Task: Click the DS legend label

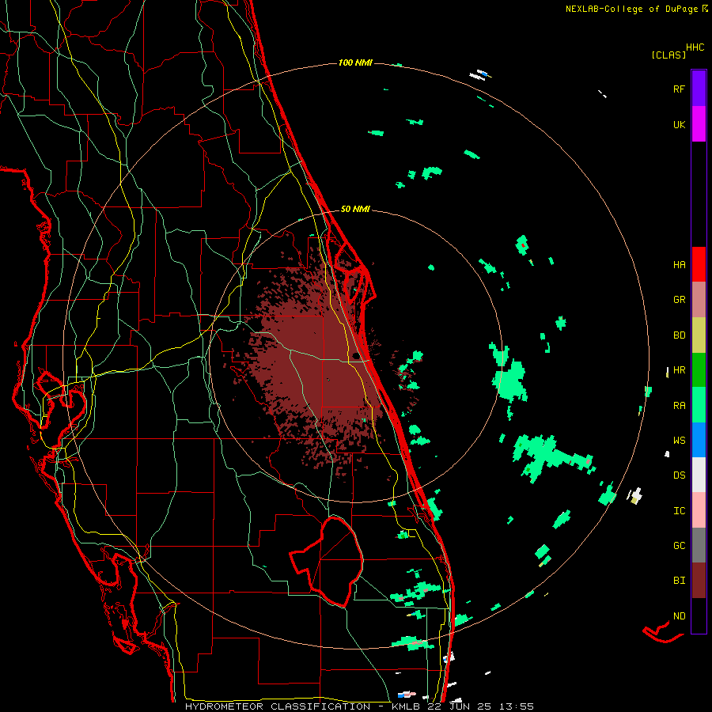Action: [x=679, y=475]
